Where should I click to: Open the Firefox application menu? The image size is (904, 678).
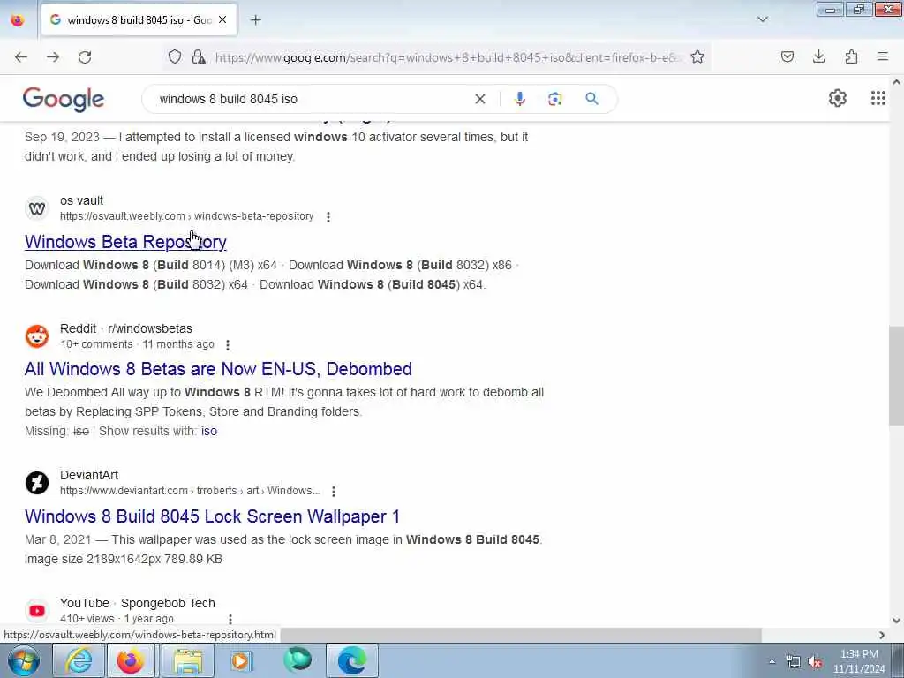pyautogui.click(x=883, y=56)
